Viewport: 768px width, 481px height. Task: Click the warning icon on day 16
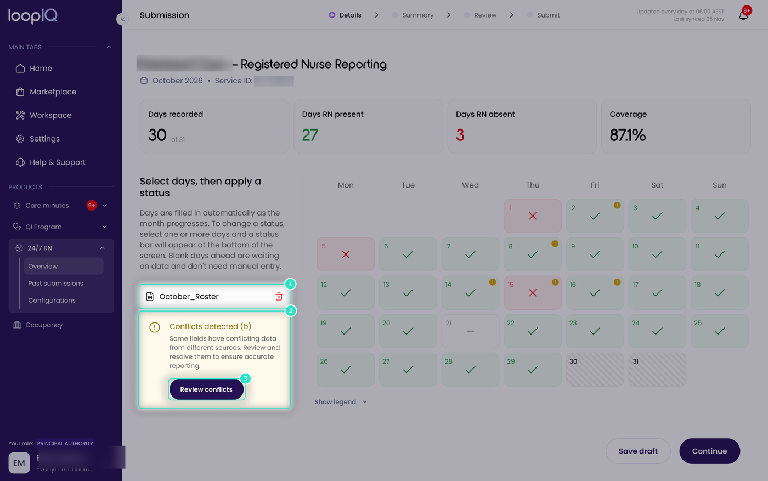point(617,282)
